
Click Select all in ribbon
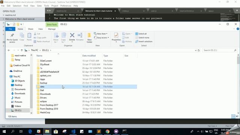point(141,34)
